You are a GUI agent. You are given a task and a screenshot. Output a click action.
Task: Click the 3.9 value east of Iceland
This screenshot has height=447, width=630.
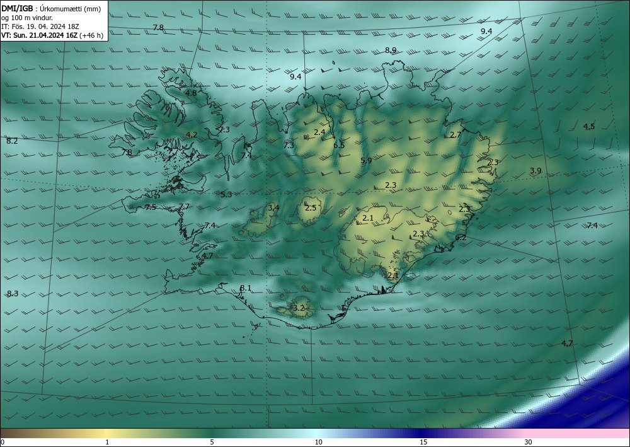coord(535,170)
